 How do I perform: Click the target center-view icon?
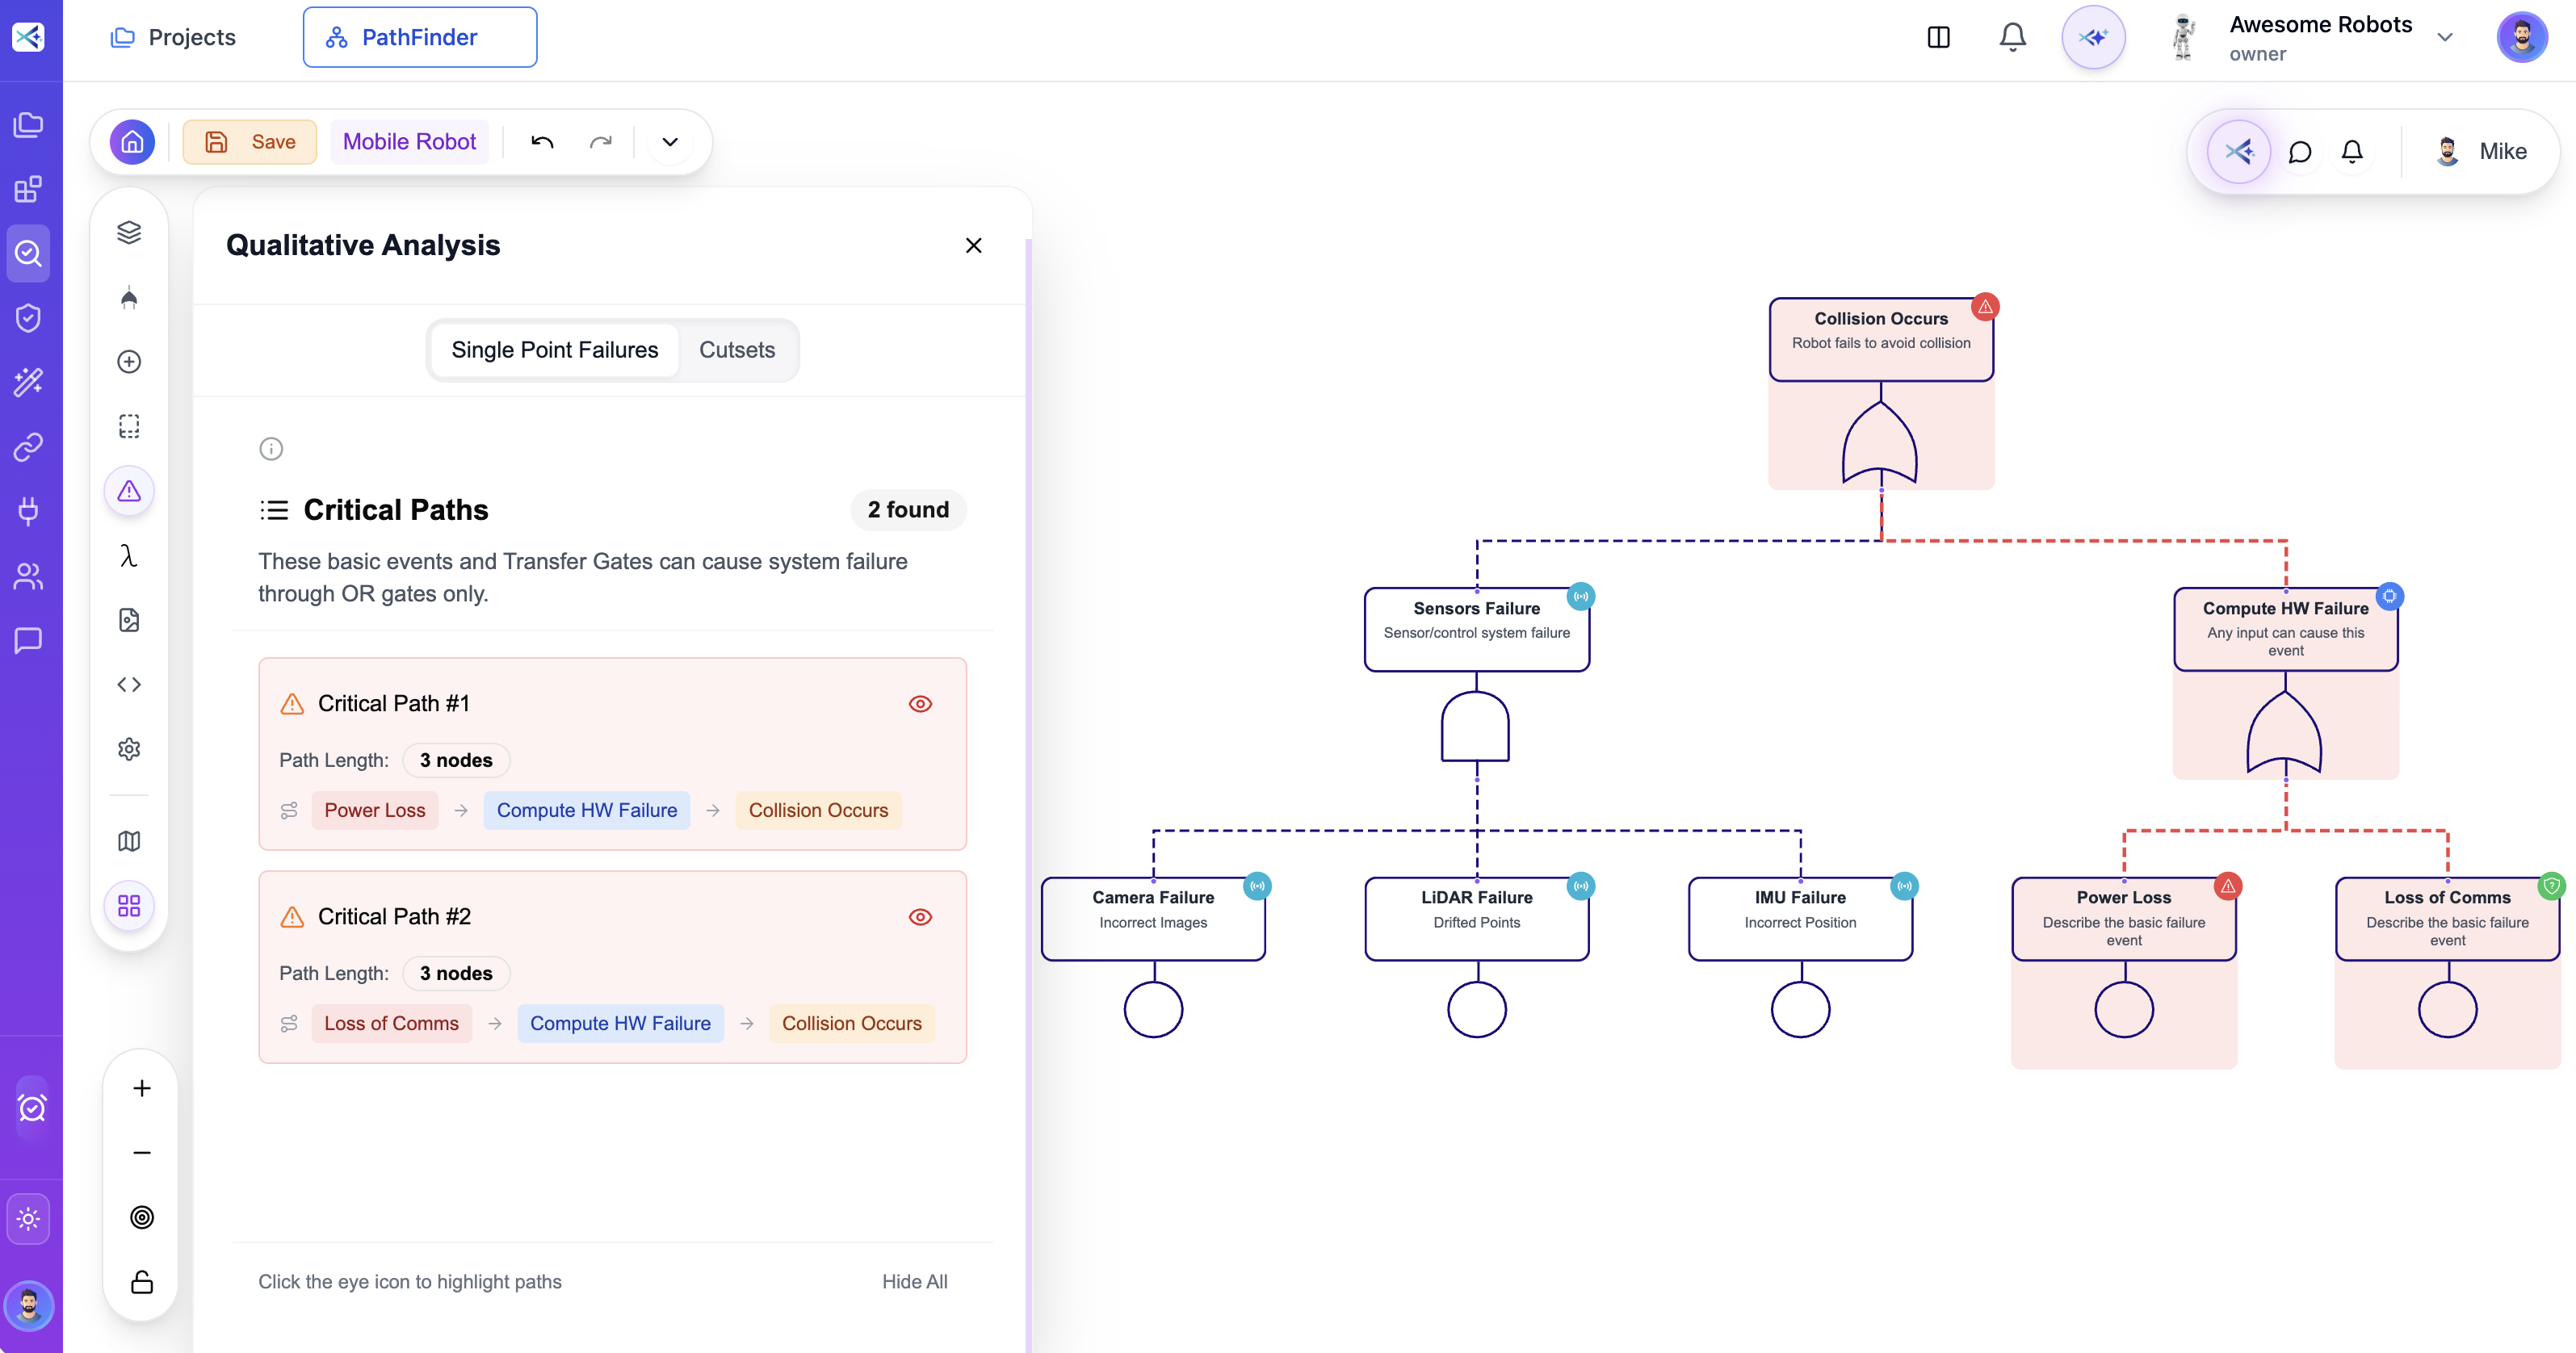pos(142,1217)
